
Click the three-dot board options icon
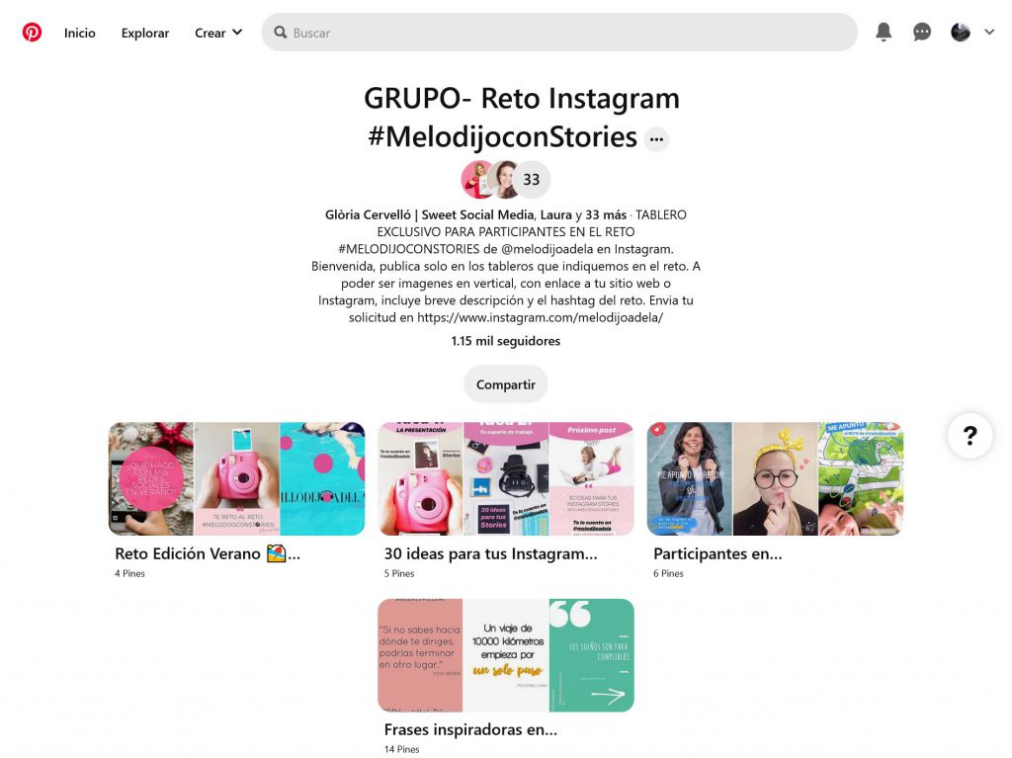pyautogui.click(x=656, y=138)
